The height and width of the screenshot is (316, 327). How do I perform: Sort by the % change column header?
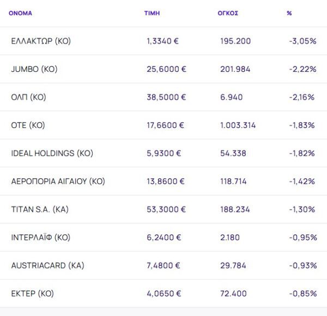pyautogui.click(x=289, y=13)
